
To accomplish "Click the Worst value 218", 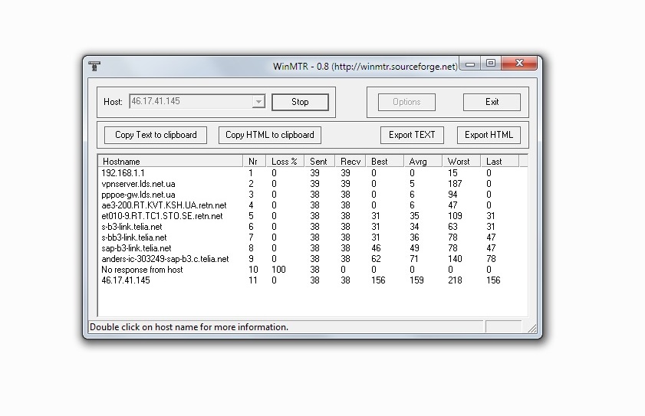I will coord(455,280).
